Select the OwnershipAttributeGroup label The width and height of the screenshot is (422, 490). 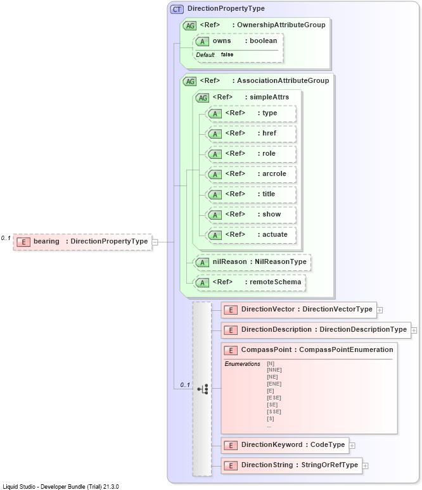click(x=281, y=25)
